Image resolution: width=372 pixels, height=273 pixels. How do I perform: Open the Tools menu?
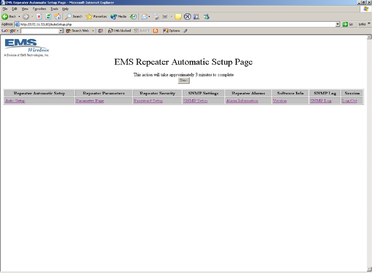(x=54, y=9)
